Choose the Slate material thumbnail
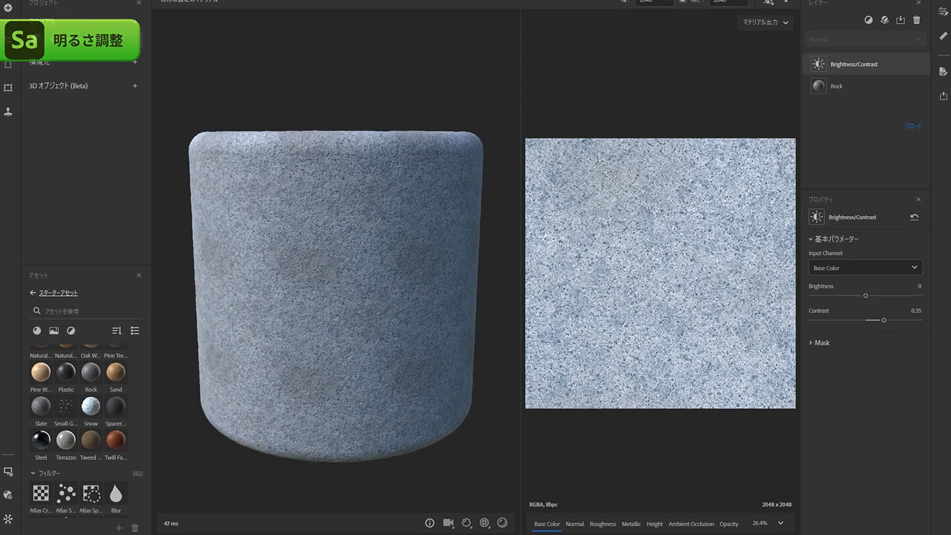This screenshot has height=535, width=951. 41,406
